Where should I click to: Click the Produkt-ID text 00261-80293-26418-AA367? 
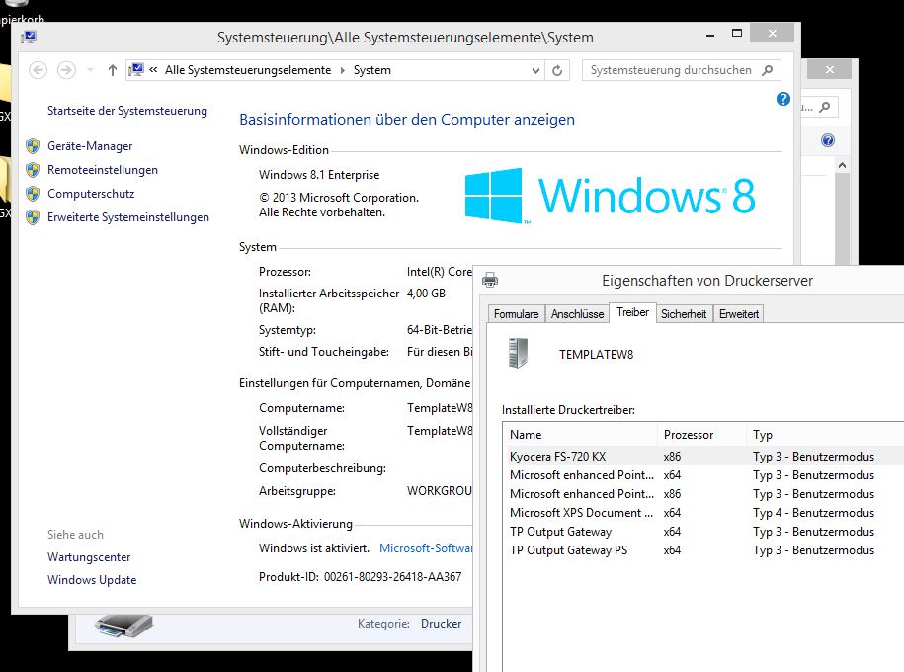(x=392, y=576)
